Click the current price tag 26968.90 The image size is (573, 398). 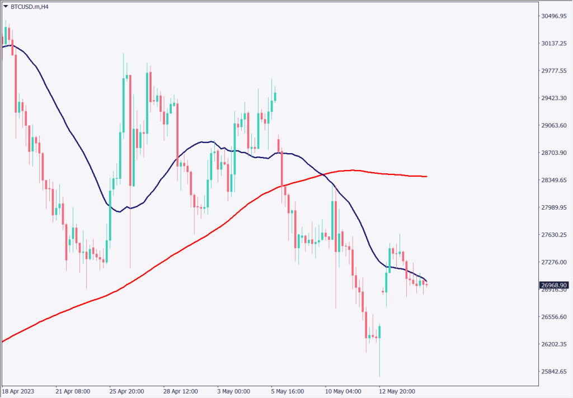pyautogui.click(x=555, y=285)
